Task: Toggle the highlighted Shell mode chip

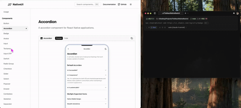Action: 154,27
